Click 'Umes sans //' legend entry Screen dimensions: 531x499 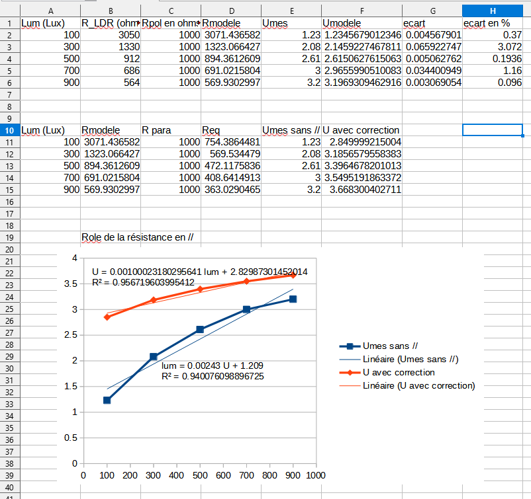tap(390, 346)
